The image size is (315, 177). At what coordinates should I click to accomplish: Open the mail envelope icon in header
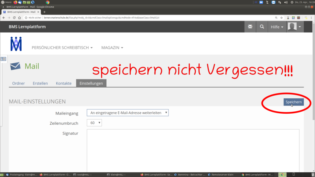[250, 27]
